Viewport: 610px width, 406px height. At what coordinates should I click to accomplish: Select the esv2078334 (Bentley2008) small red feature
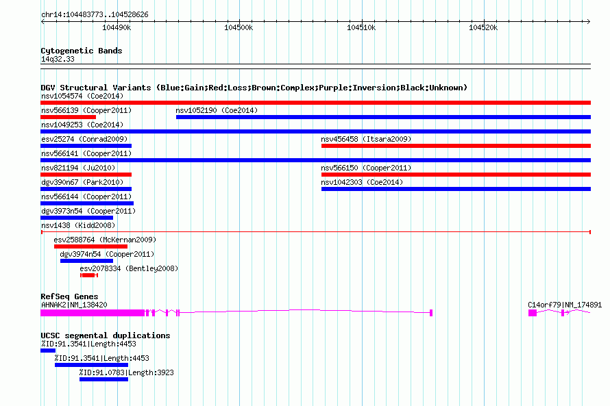(x=89, y=275)
